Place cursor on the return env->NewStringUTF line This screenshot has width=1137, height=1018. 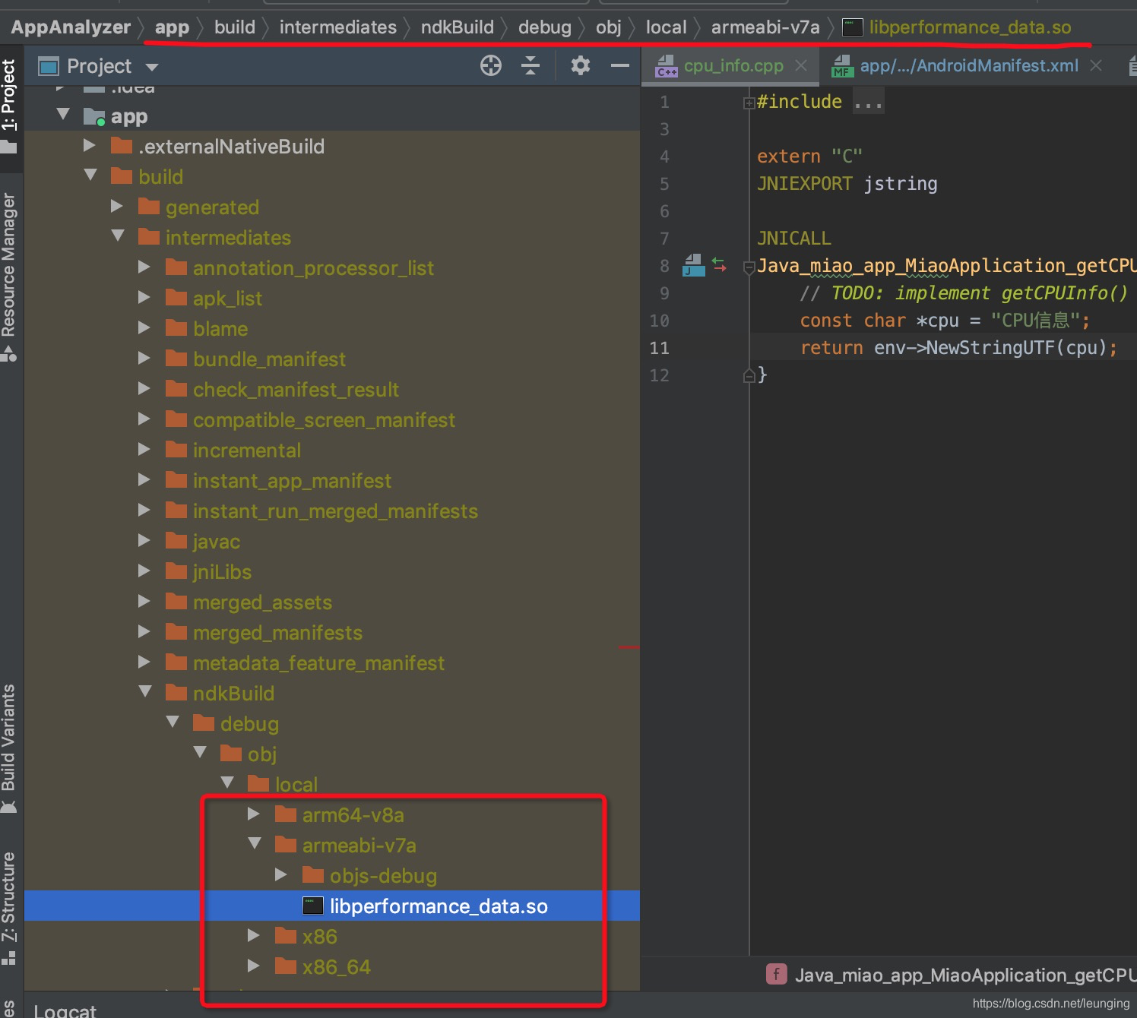point(958,348)
